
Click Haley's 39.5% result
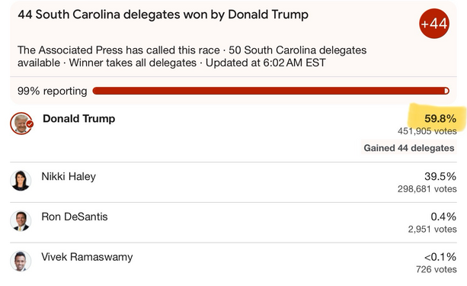click(x=440, y=176)
